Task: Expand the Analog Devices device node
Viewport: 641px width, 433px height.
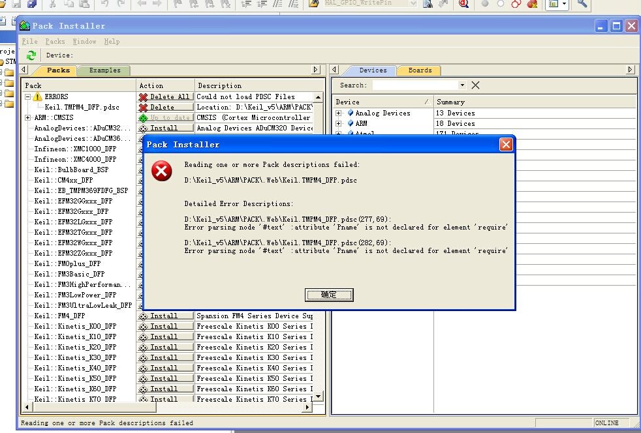Action: coord(339,113)
